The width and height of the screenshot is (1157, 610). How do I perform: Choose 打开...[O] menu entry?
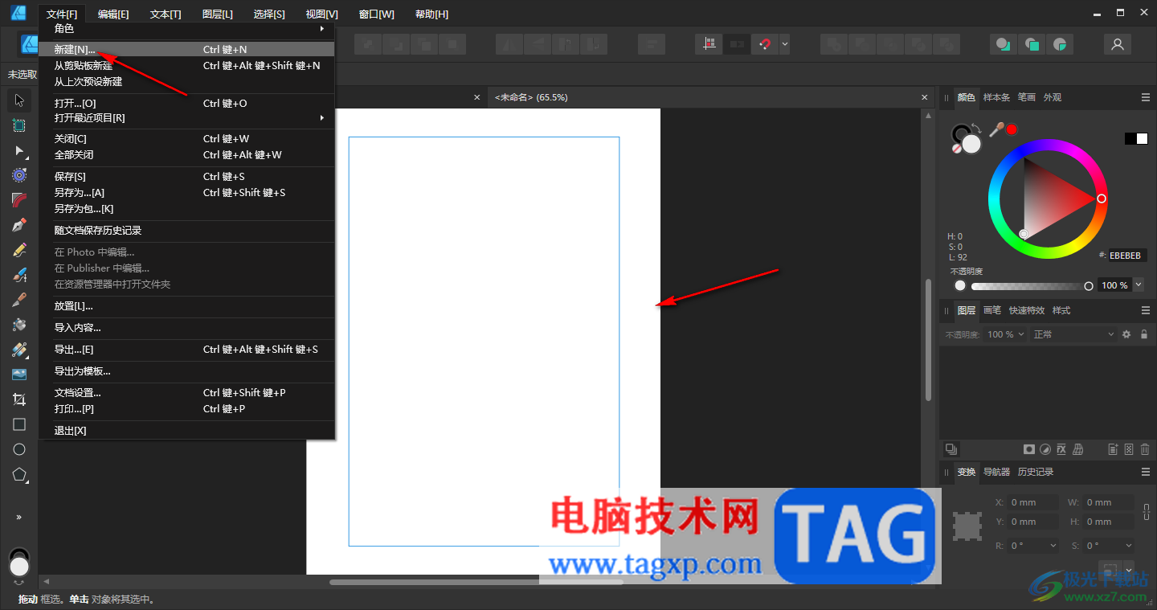[x=187, y=103]
